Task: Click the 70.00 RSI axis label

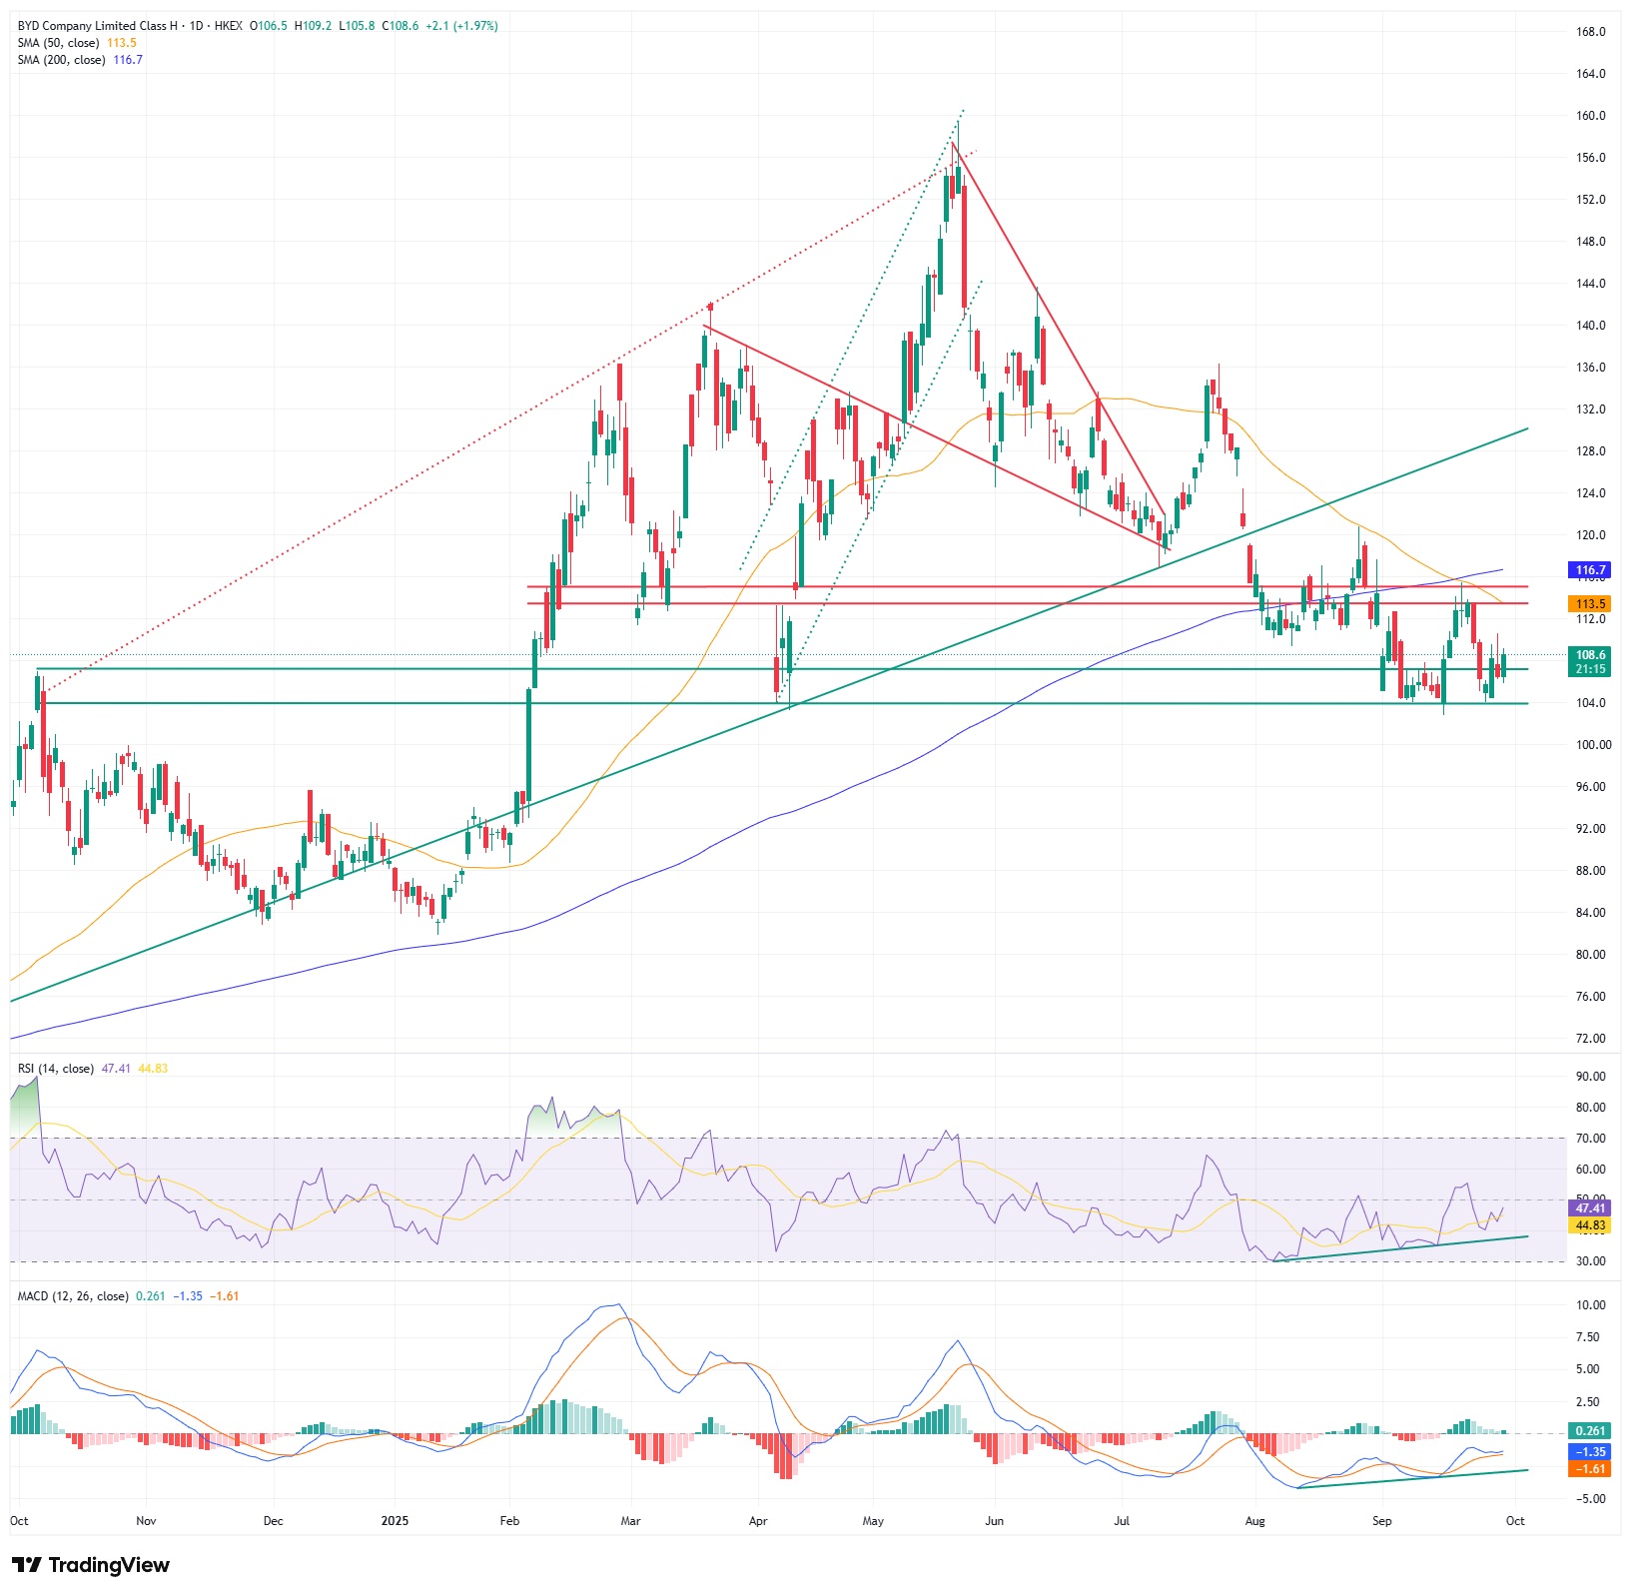Action: click(1591, 1139)
